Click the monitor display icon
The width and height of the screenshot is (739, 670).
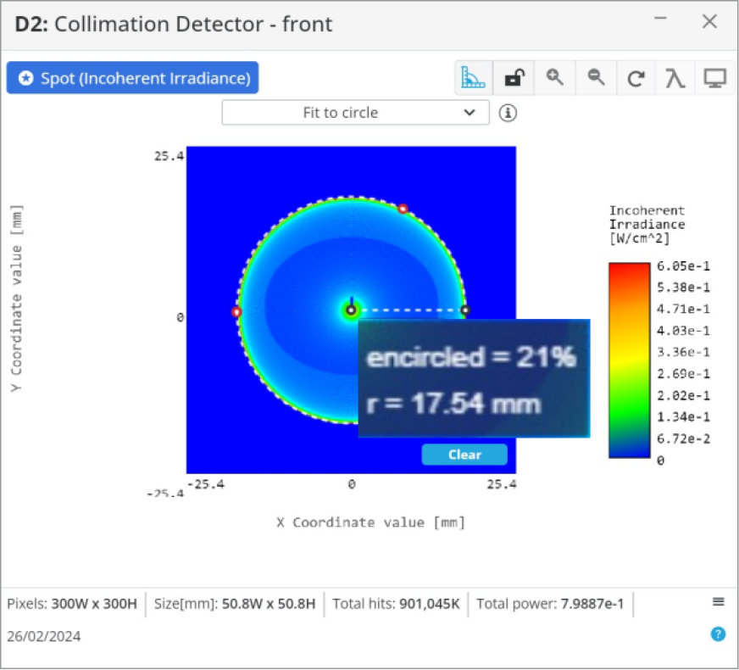(x=715, y=78)
